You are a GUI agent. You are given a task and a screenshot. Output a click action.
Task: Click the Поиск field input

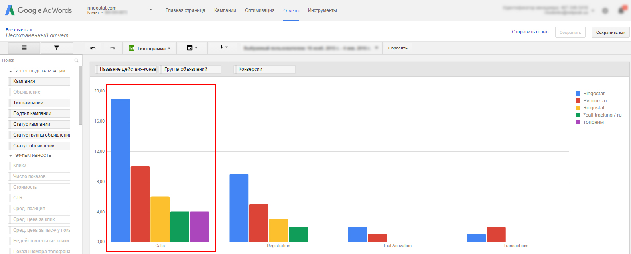click(37, 61)
